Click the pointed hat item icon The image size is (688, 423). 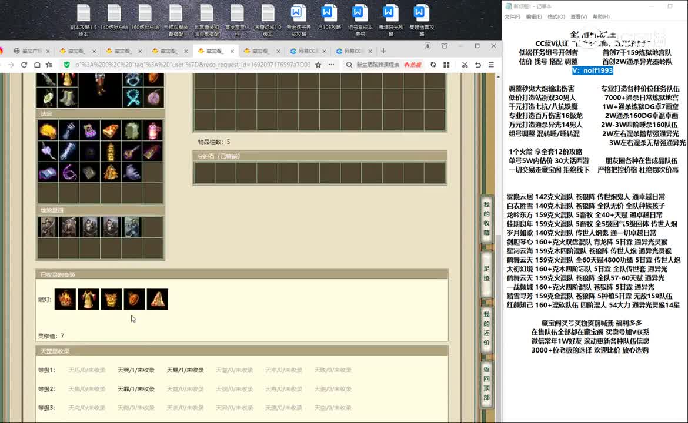tap(158, 299)
